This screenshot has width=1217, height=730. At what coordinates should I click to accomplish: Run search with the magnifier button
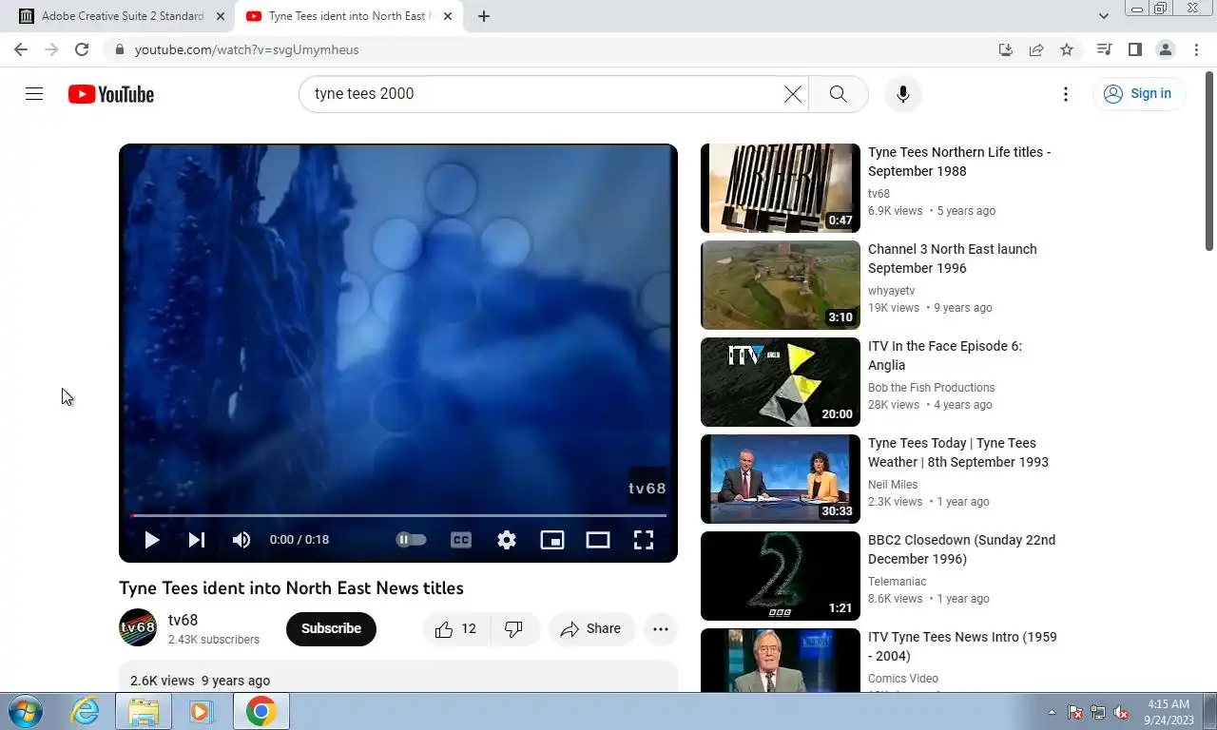pyautogui.click(x=838, y=94)
